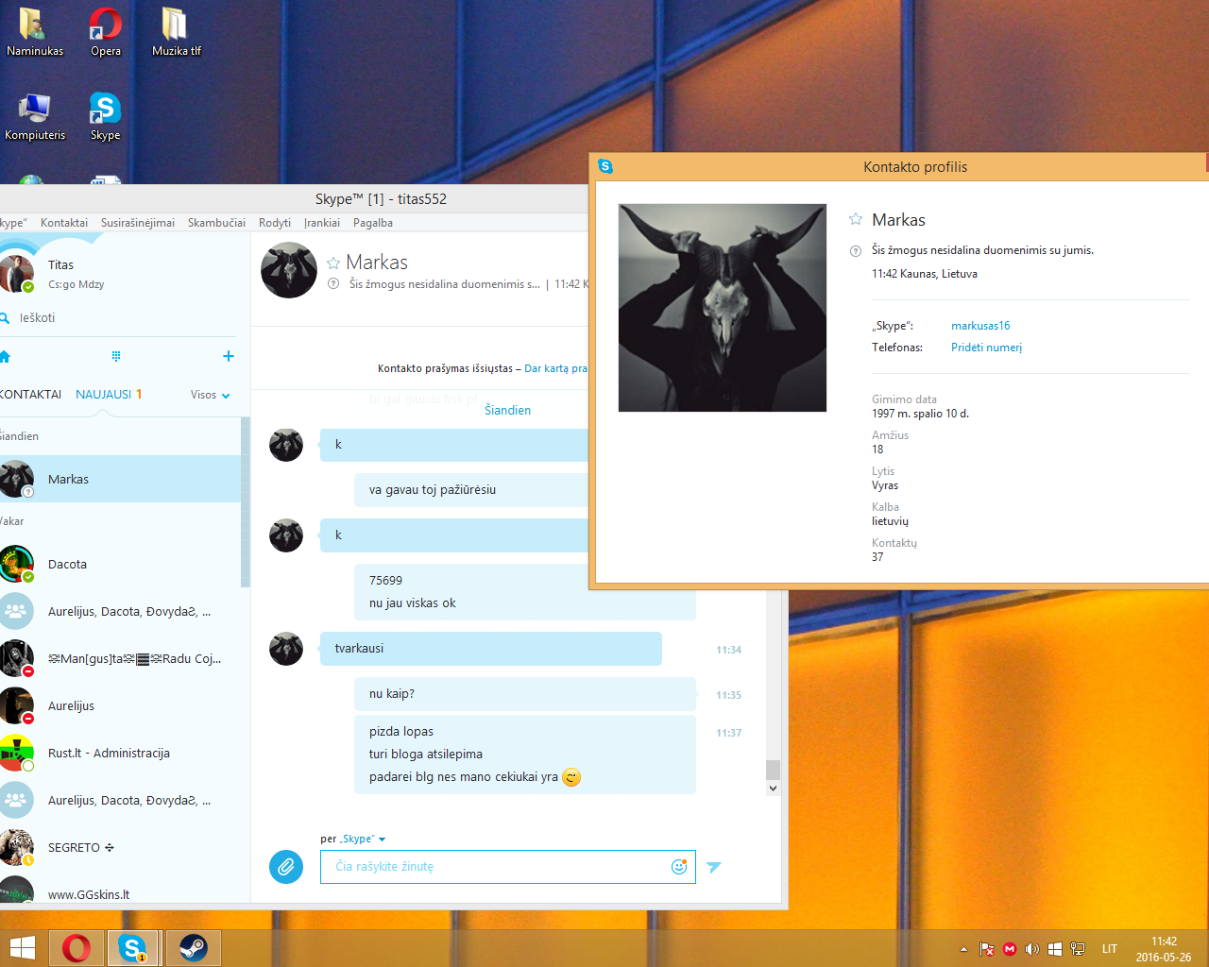The width and height of the screenshot is (1209, 967).
Task: Open the Kompiuteris desktop icon
Action: coord(34,117)
